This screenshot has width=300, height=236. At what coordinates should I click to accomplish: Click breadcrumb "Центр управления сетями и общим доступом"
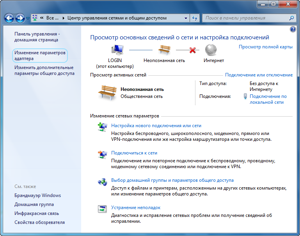click(x=117, y=18)
